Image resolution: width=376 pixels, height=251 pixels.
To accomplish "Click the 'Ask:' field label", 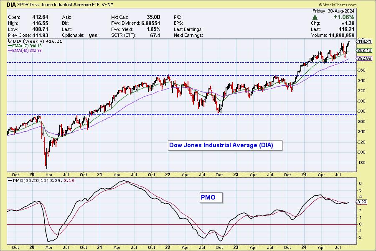I will pyautogui.click(x=66, y=17).
